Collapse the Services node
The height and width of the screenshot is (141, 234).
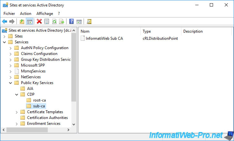pos(4,42)
